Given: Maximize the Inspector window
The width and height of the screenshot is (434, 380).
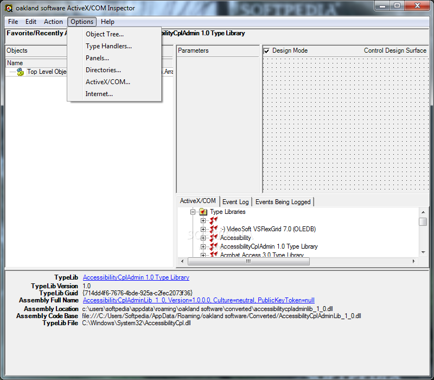Looking at the screenshot, I should pyautogui.click(x=397, y=6).
